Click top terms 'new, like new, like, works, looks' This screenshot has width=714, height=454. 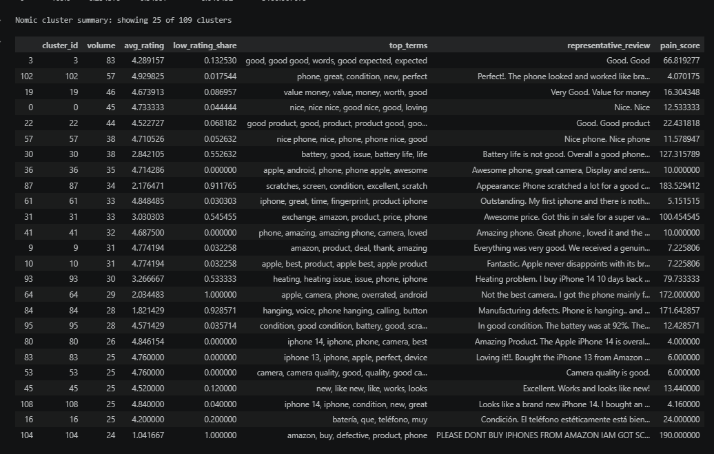(x=371, y=389)
